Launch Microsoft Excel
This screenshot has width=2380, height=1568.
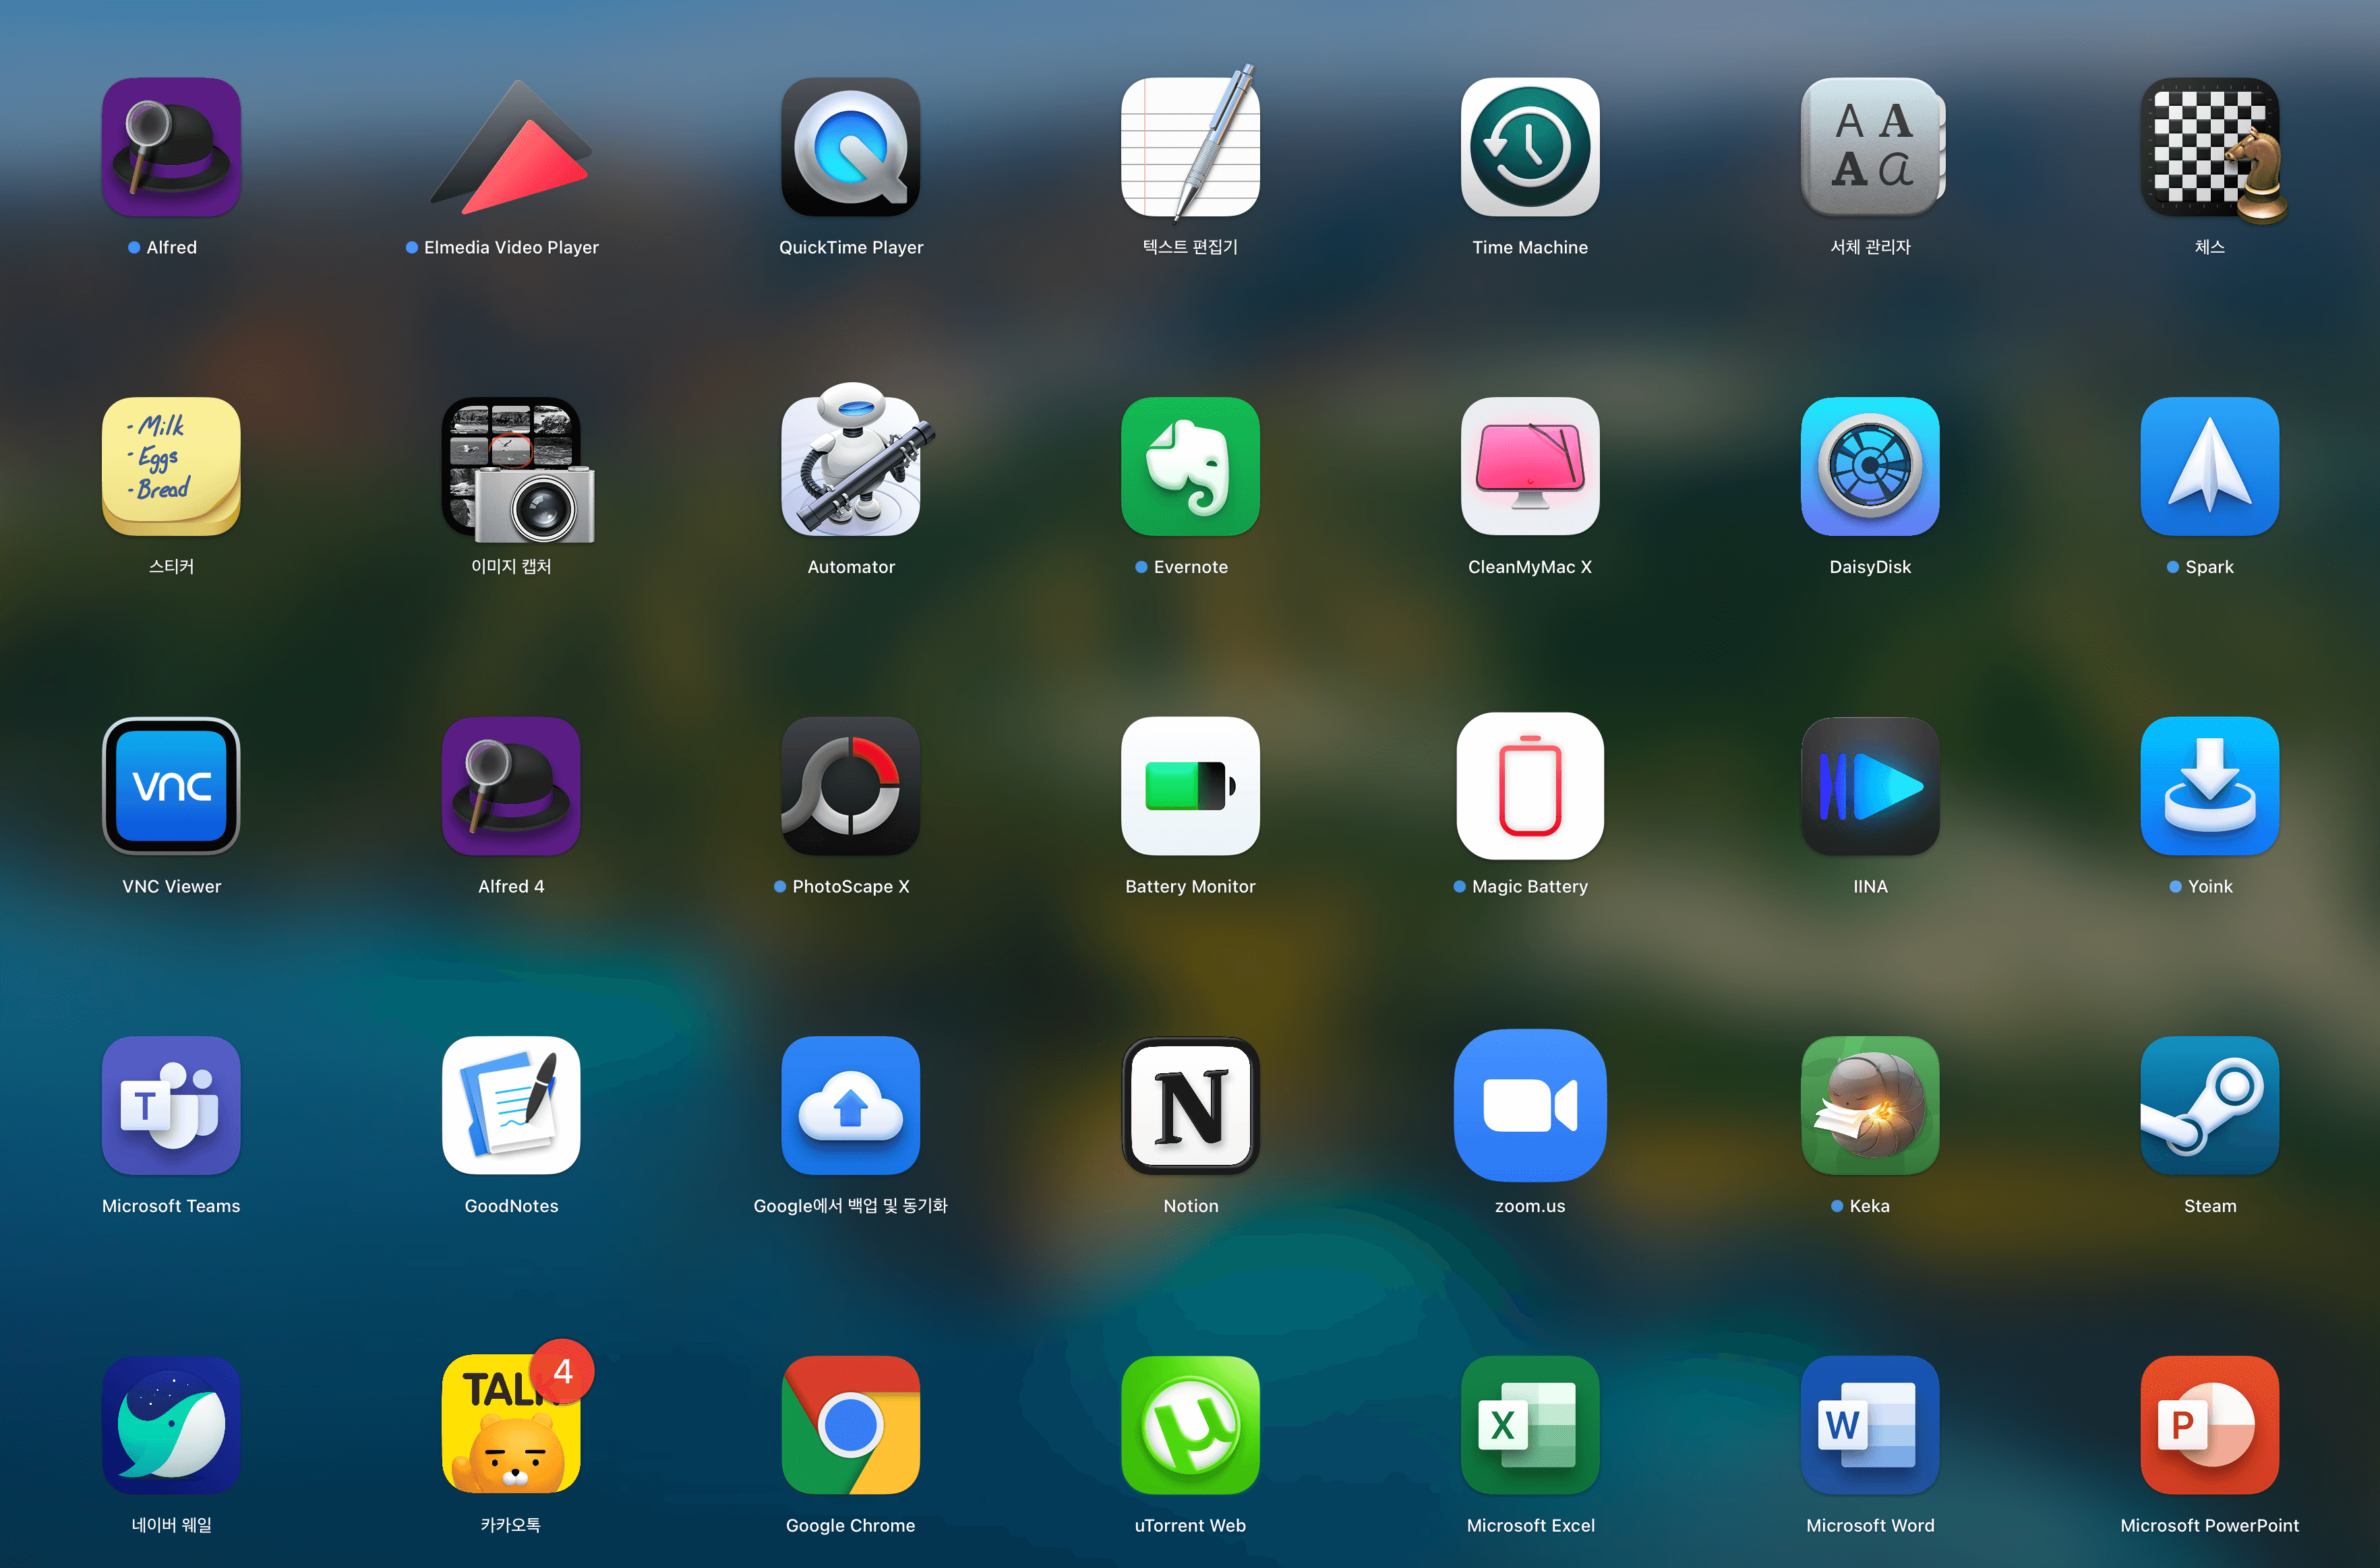click(1529, 1425)
